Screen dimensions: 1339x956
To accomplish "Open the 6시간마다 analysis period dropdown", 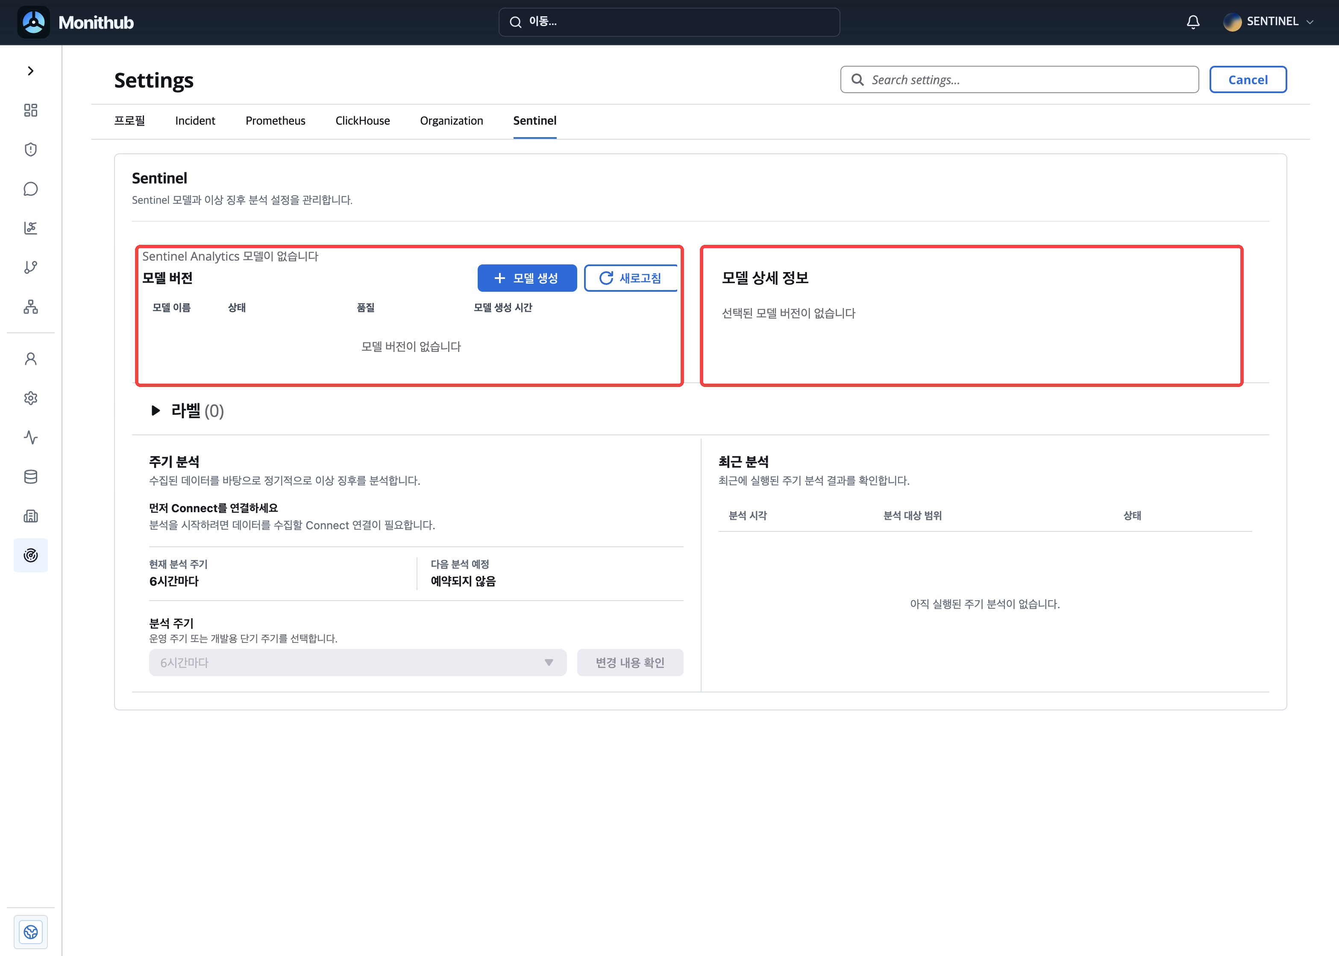I will [x=358, y=662].
